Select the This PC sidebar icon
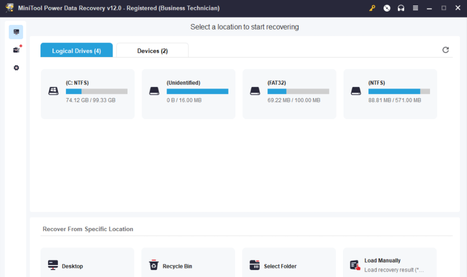This screenshot has width=467, height=277. click(x=16, y=32)
